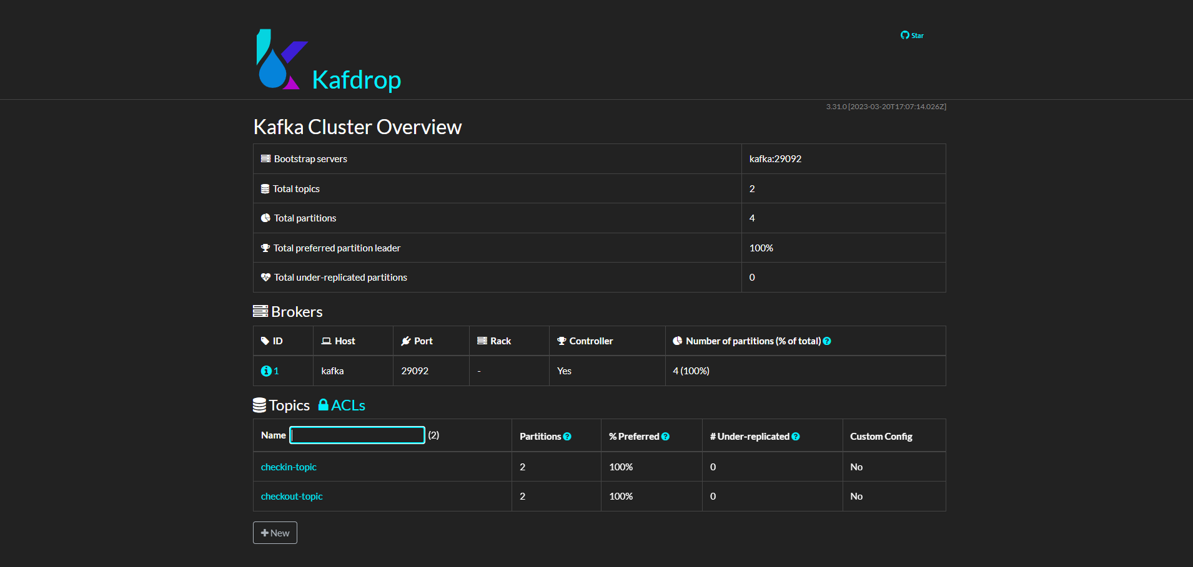Click the Topics heading database icon

(x=259, y=405)
